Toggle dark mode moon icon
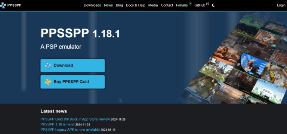Image resolution: width=287 pixels, height=134 pixels. tap(213, 5)
